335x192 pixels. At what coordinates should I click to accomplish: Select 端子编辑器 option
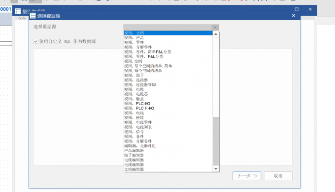(x=168, y=155)
